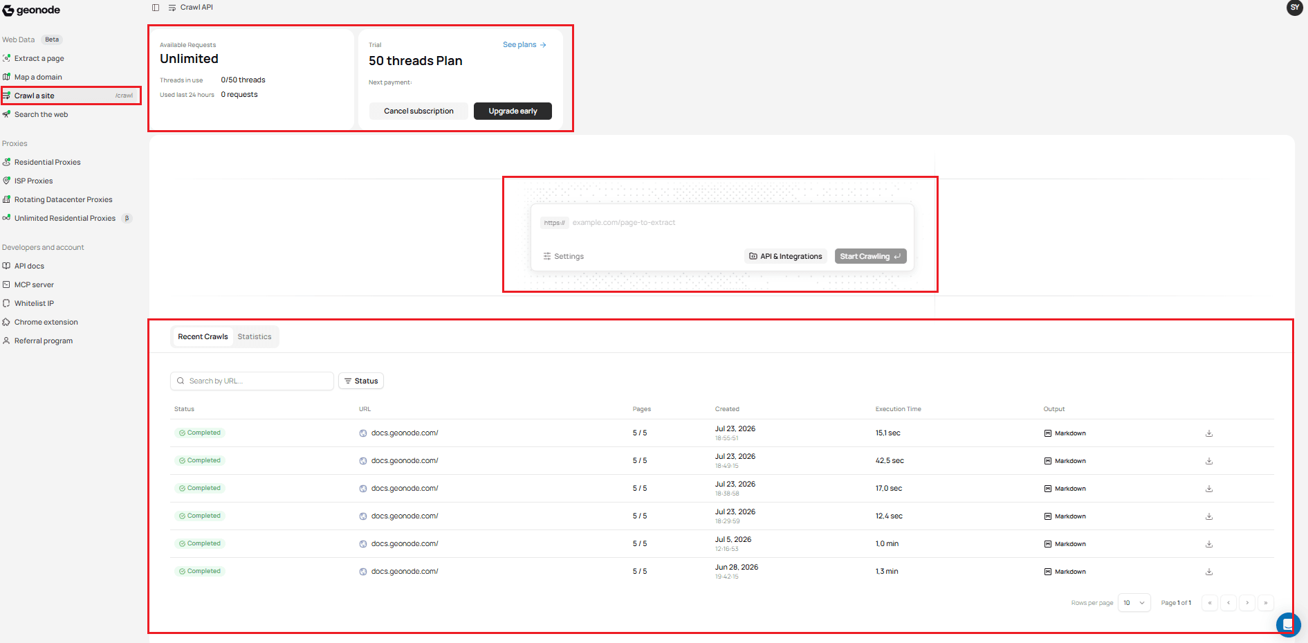Viewport: 1308px width, 643px height.
Task: Download the 17.0 sec crawl output
Action: (x=1209, y=489)
